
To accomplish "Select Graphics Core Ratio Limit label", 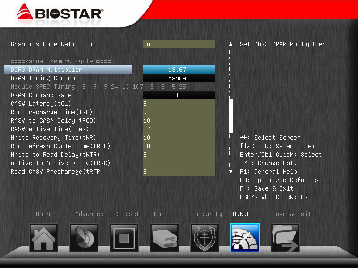I will [55, 44].
